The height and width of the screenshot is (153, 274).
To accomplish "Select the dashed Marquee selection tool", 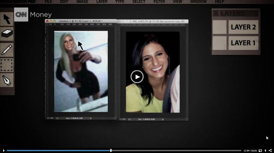I will pos(7,65).
